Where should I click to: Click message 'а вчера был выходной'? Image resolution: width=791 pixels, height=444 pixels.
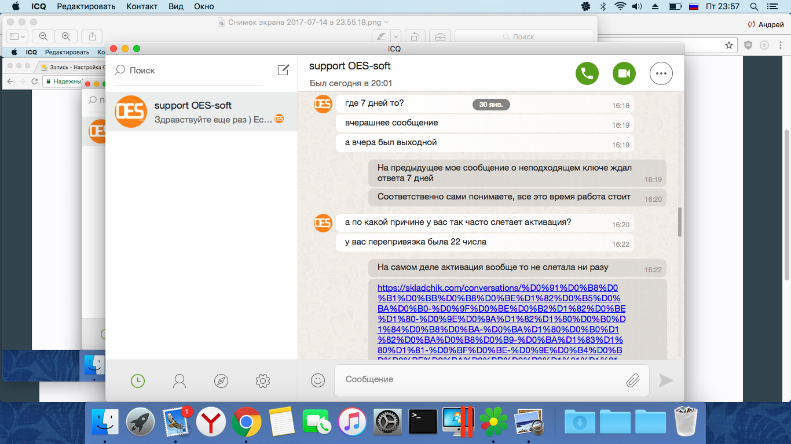[485, 143]
